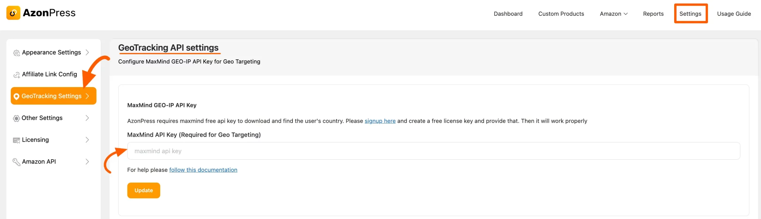Expand Appearance Settings with its chevron
761x219 pixels.
click(x=87, y=53)
